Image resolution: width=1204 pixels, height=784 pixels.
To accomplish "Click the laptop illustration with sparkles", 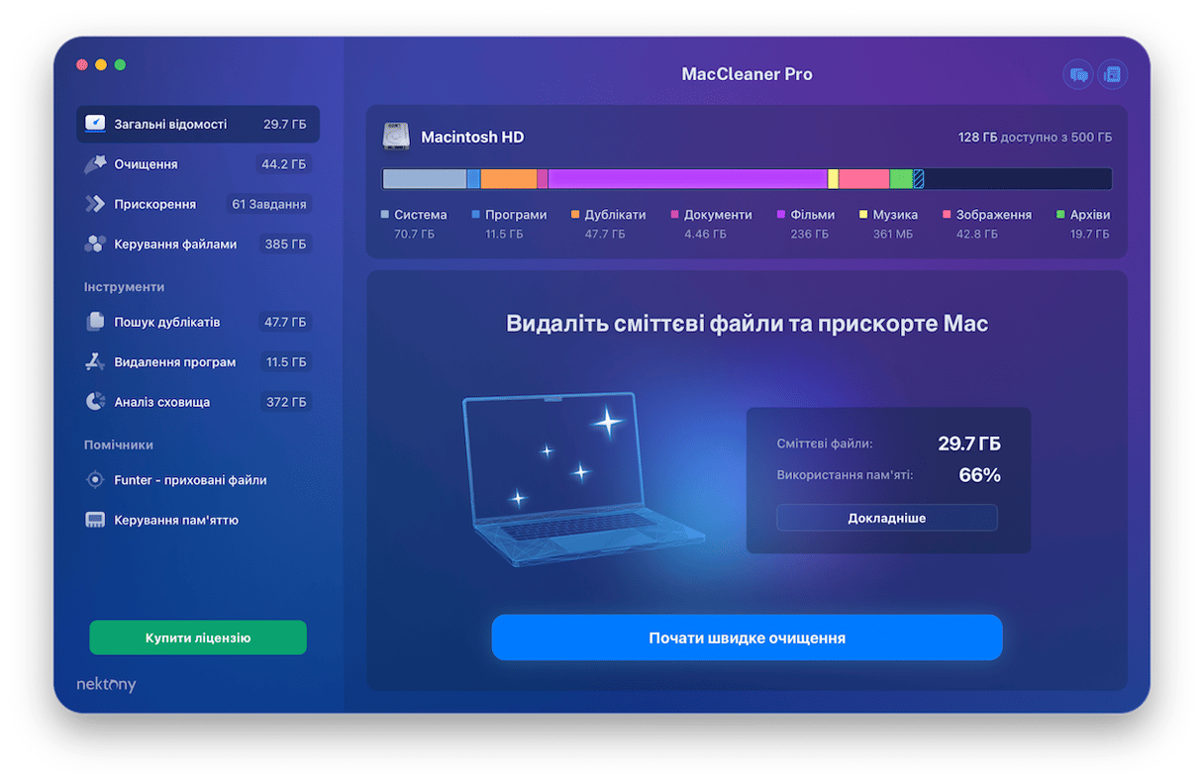I will click(x=583, y=479).
